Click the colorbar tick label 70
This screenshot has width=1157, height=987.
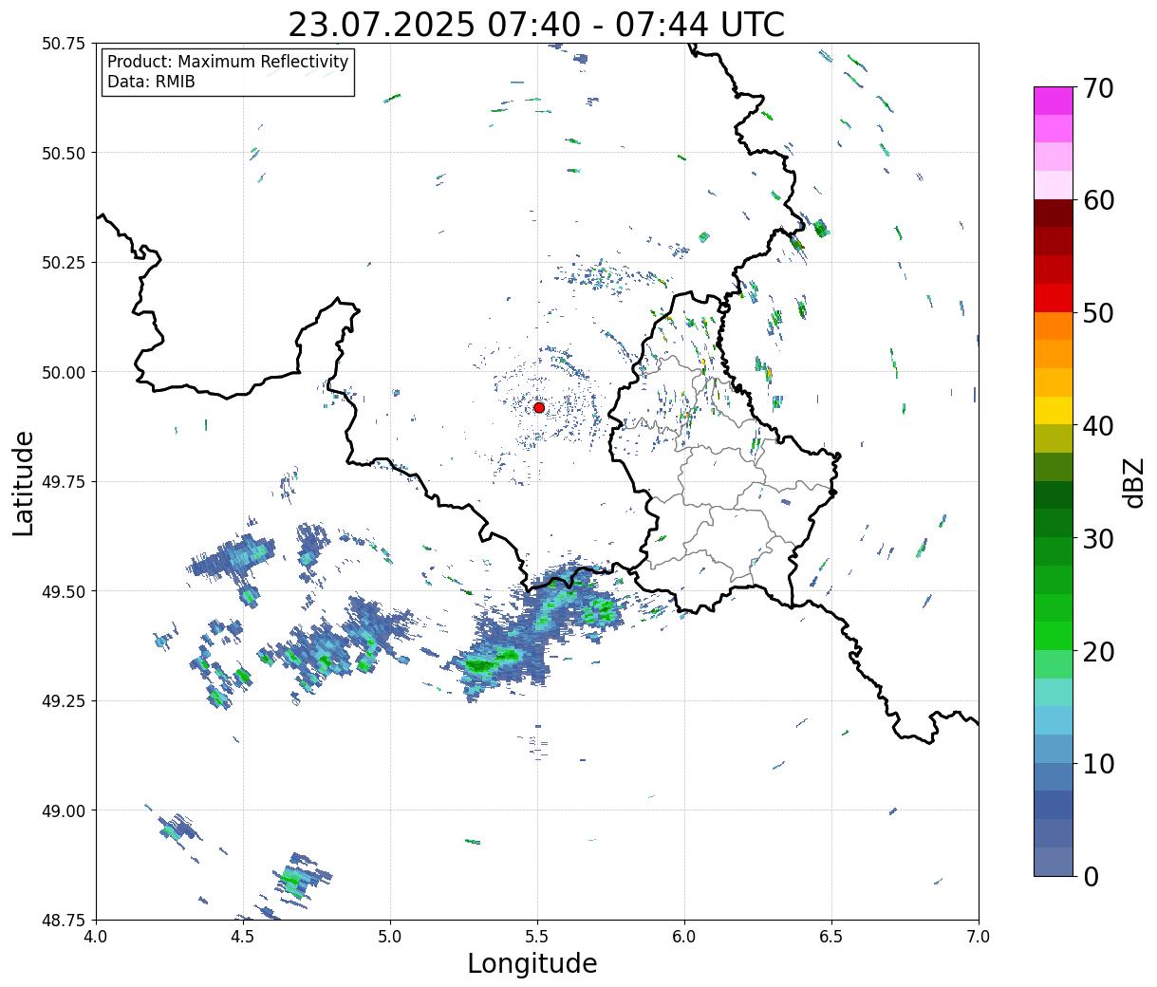pos(1098,88)
